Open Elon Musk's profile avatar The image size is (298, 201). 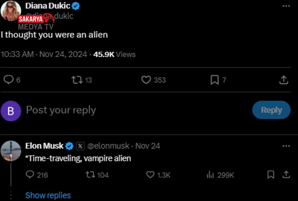tap(11, 151)
